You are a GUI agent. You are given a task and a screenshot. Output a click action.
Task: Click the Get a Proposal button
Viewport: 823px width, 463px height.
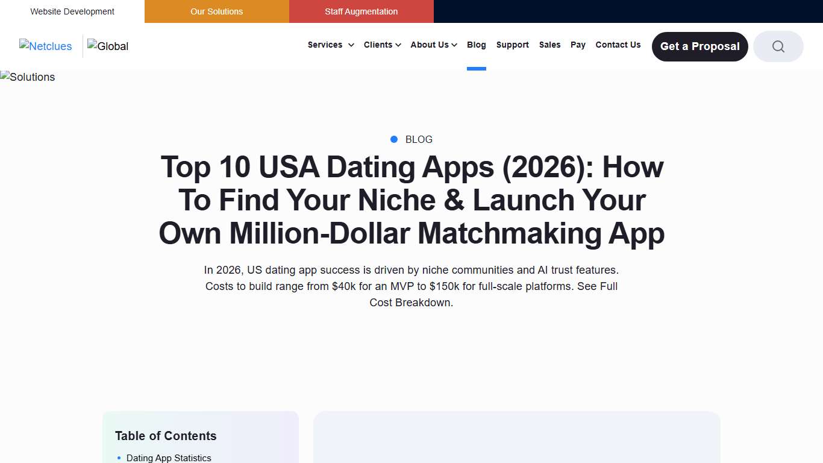699,46
